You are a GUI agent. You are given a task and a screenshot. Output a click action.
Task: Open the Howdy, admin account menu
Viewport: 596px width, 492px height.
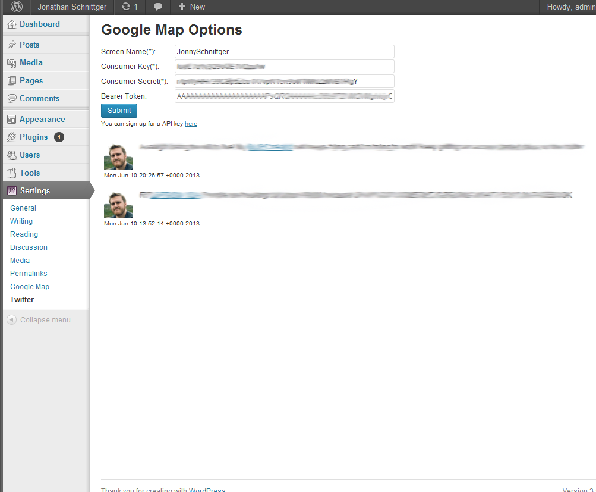[571, 7]
